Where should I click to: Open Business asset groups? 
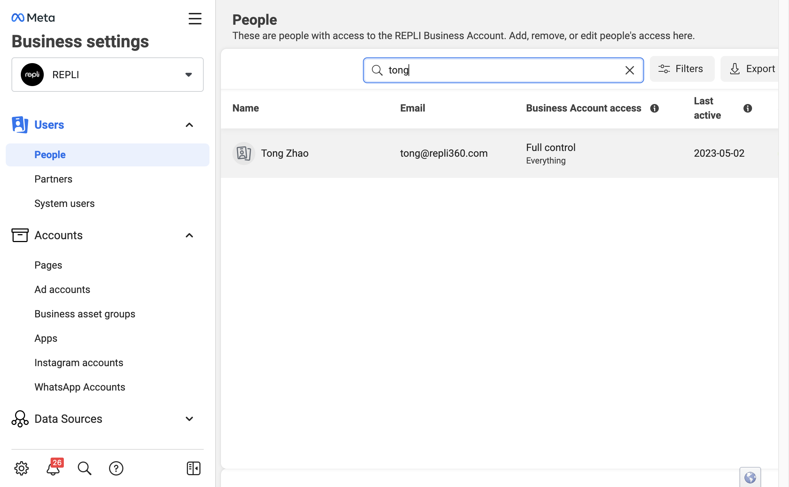coord(85,314)
